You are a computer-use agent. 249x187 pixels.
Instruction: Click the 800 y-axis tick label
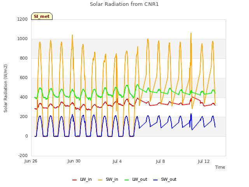24,58
